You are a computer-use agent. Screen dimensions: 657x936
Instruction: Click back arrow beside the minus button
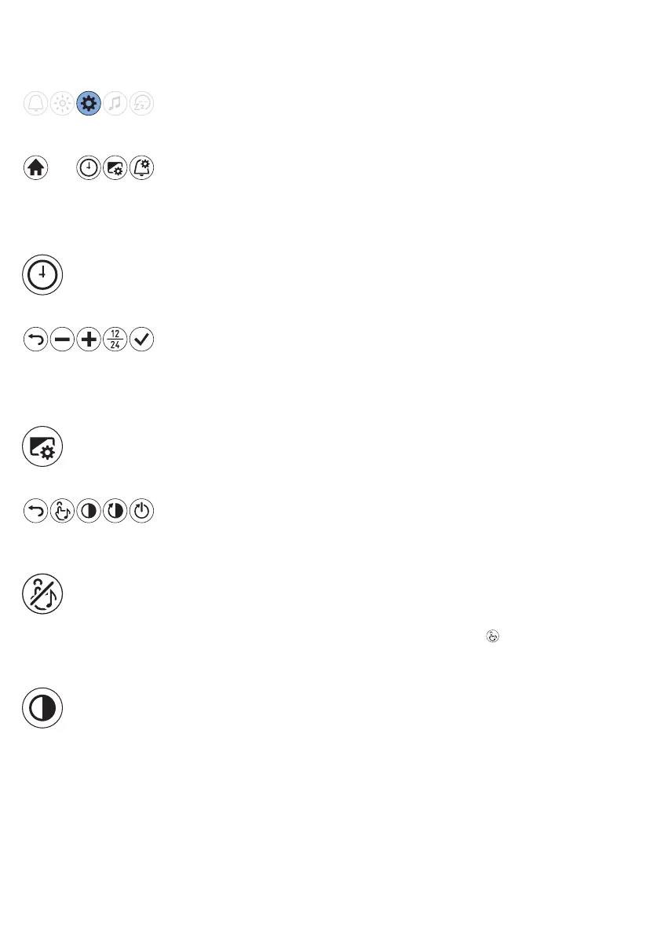[x=36, y=339]
